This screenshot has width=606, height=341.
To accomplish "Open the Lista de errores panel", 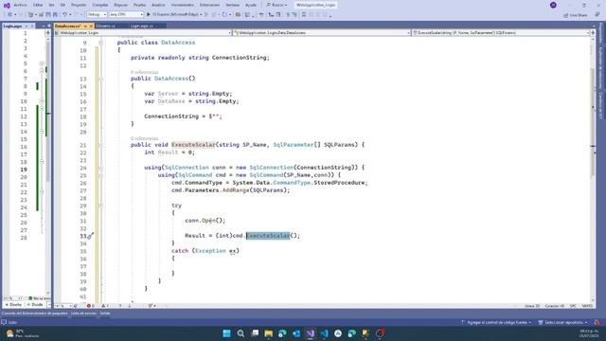I will pos(83,314).
